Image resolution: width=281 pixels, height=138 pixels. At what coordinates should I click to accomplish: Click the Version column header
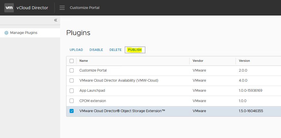[244, 61]
